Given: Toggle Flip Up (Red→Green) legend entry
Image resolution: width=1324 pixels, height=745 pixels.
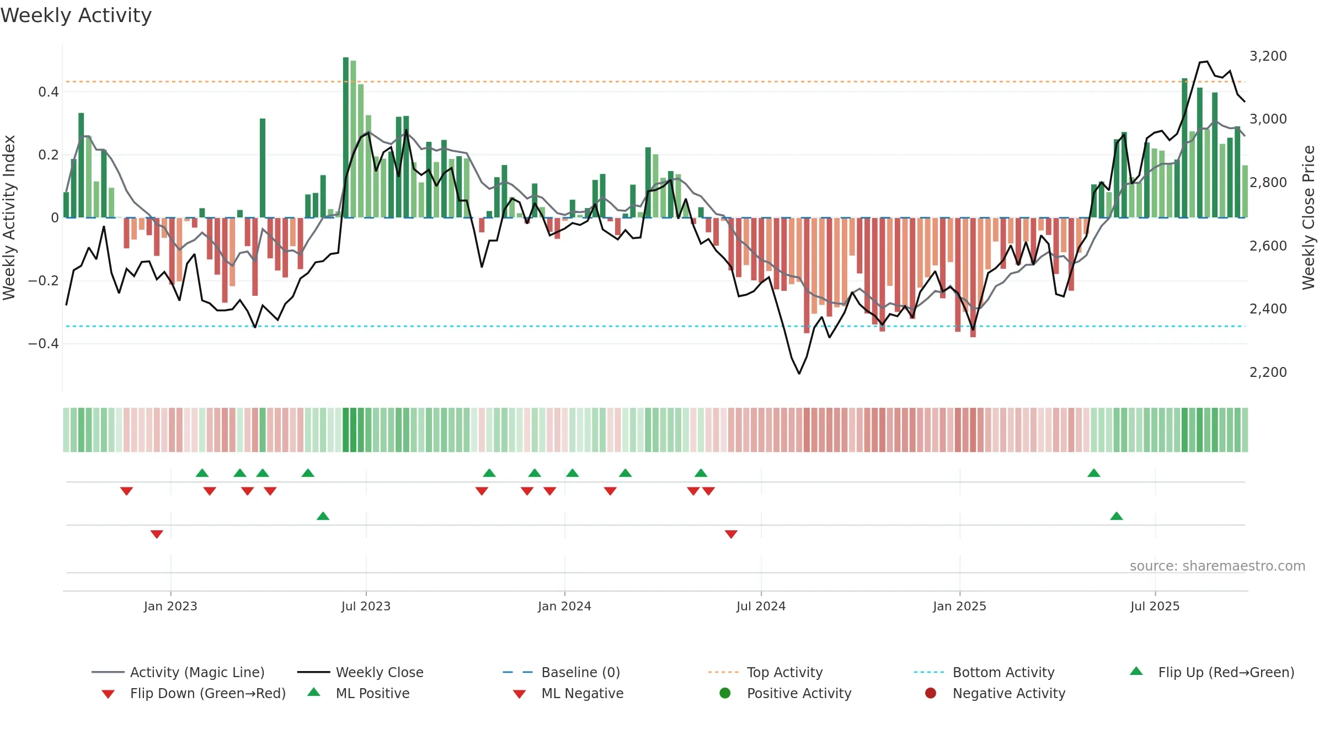Looking at the screenshot, I should (x=1211, y=672).
